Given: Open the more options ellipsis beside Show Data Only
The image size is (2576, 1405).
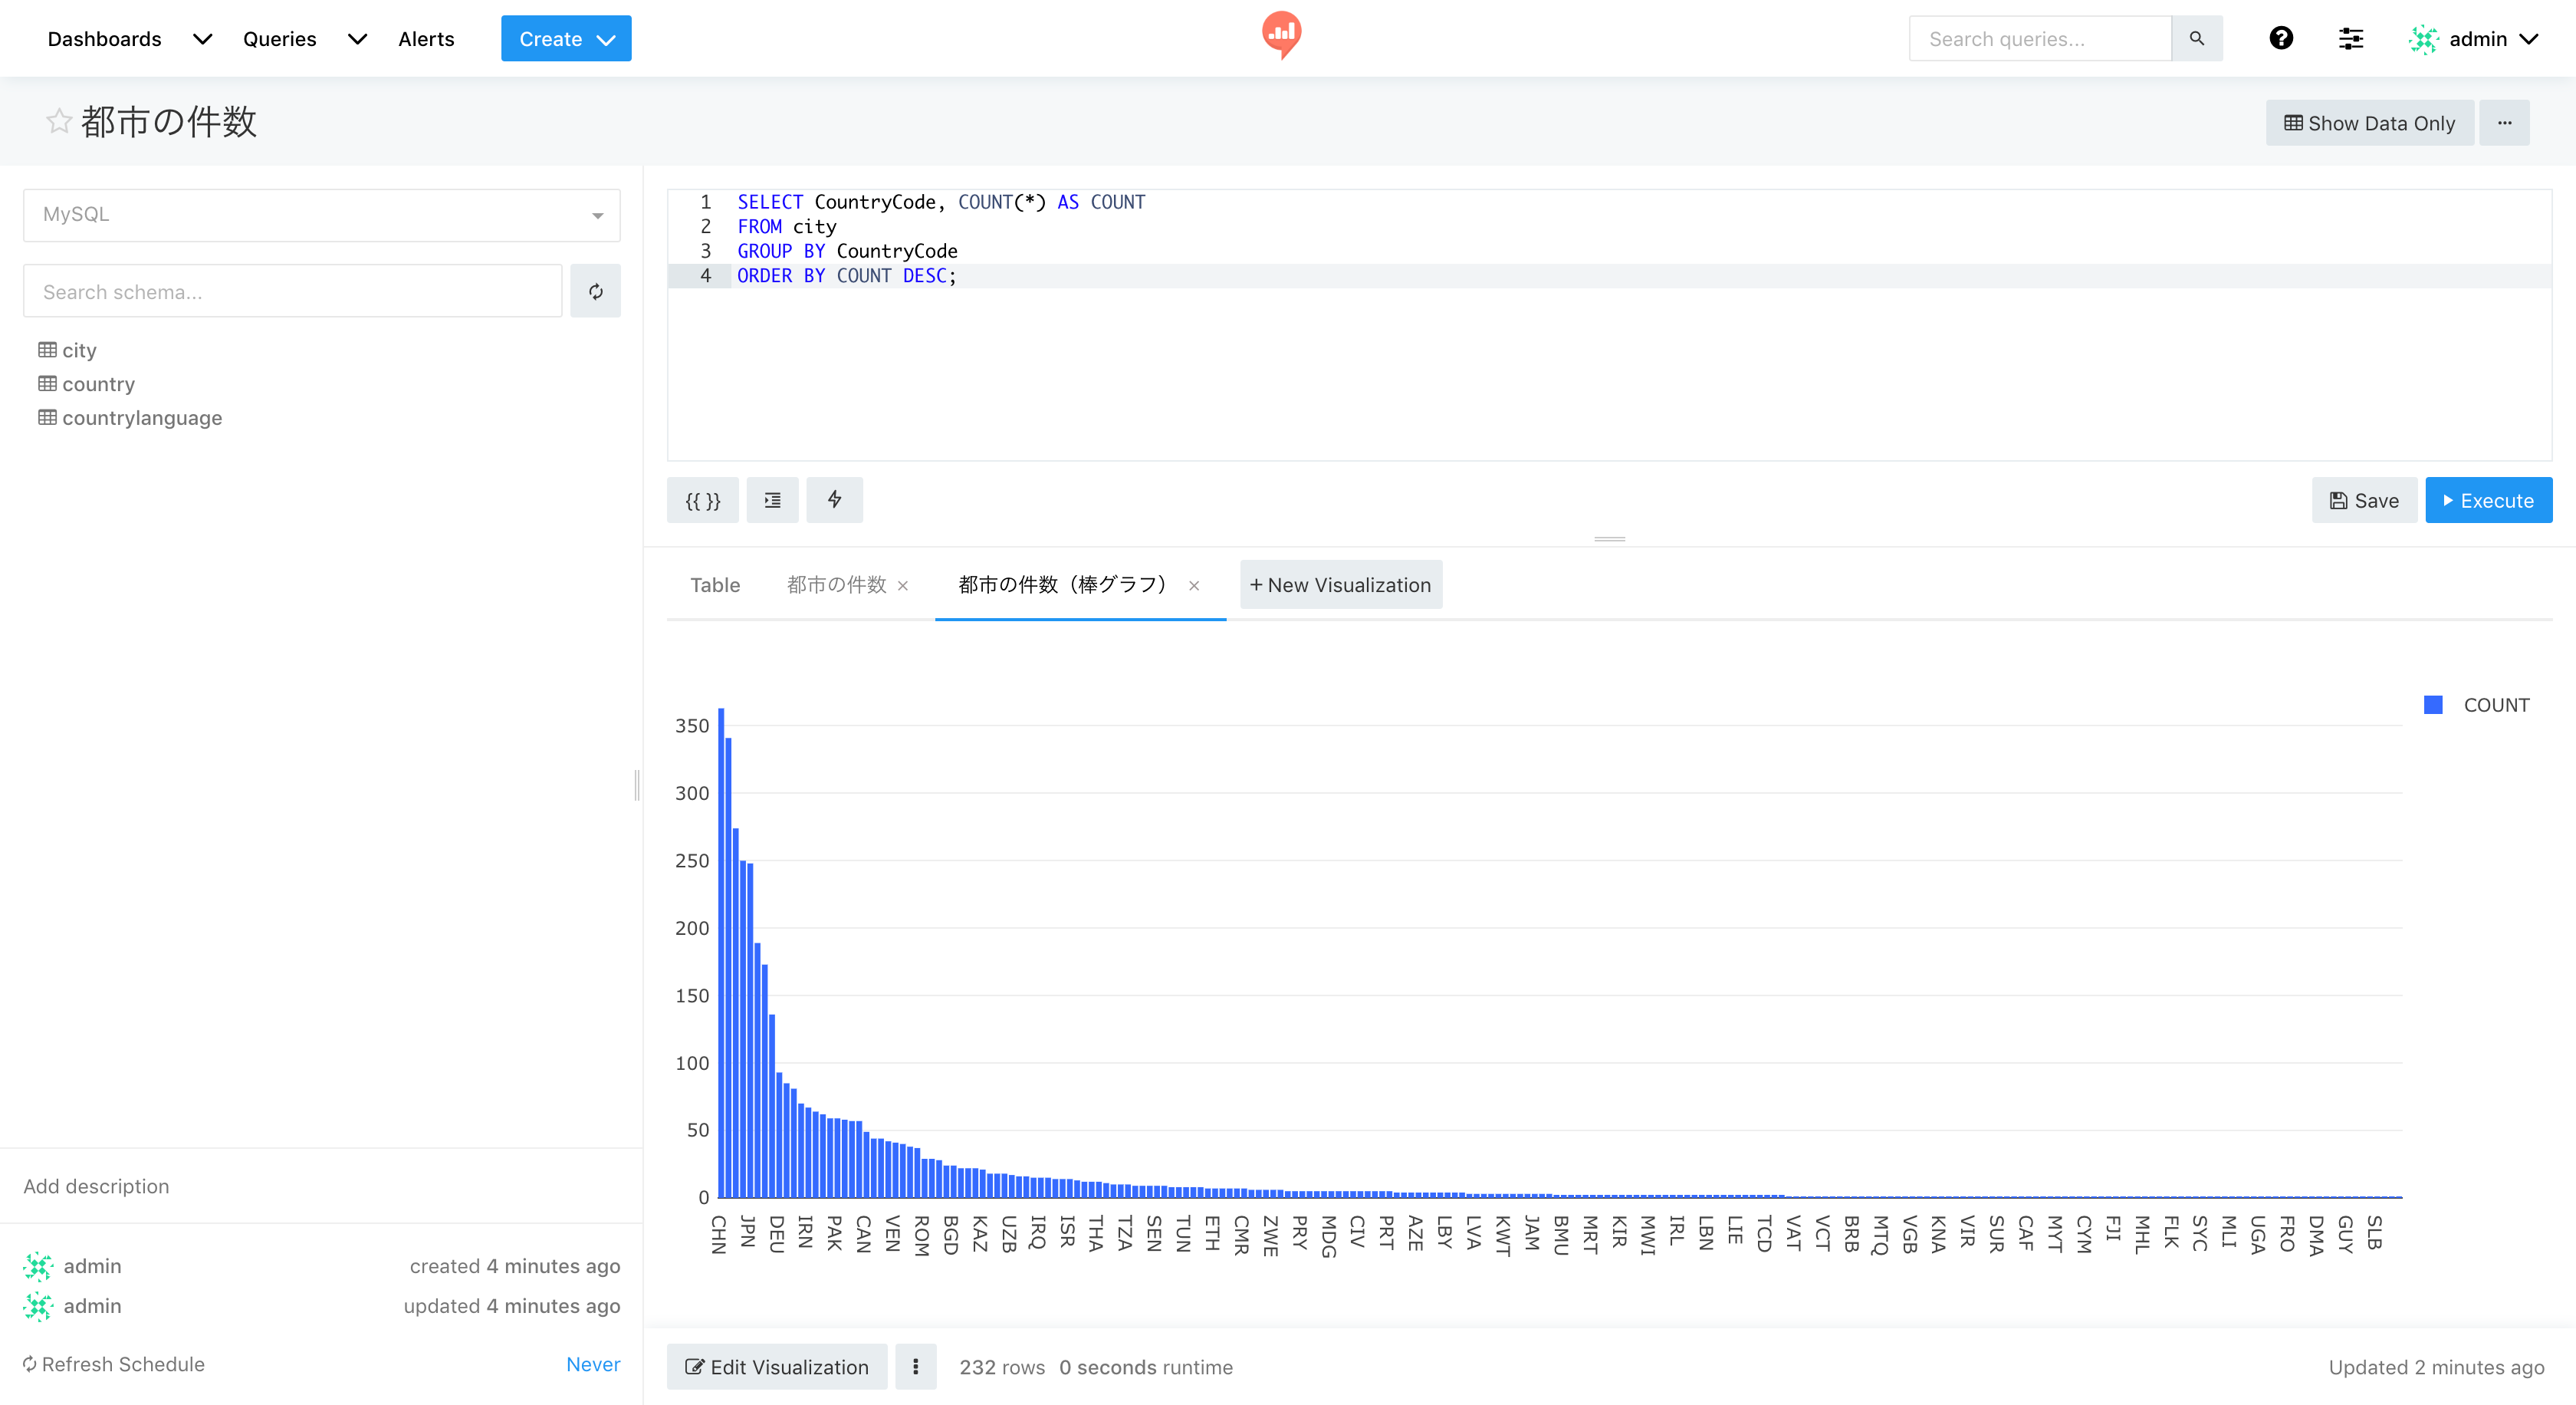Looking at the screenshot, I should (x=2504, y=122).
